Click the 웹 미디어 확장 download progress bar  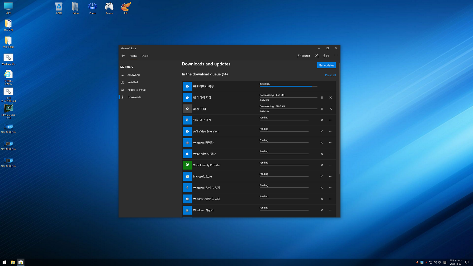click(x=288, y=97)
